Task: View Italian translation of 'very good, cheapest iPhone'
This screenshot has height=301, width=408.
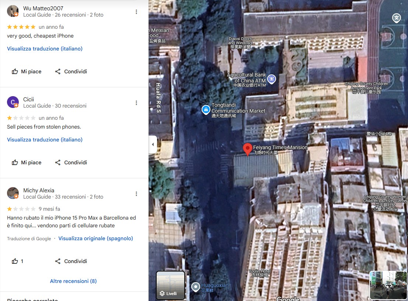Action: 45,49
